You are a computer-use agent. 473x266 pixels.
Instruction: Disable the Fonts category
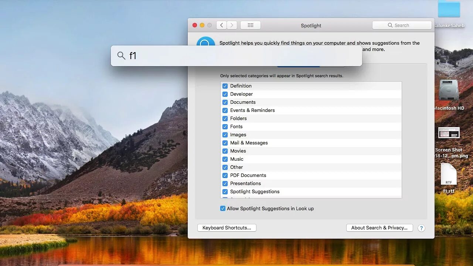pyautogui.click(x=225, y=127)
